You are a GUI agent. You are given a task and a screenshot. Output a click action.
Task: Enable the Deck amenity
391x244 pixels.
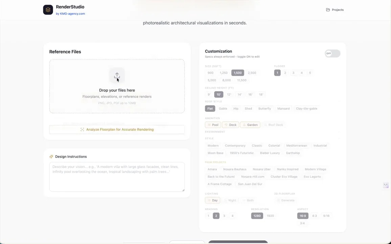pos(230,125)
